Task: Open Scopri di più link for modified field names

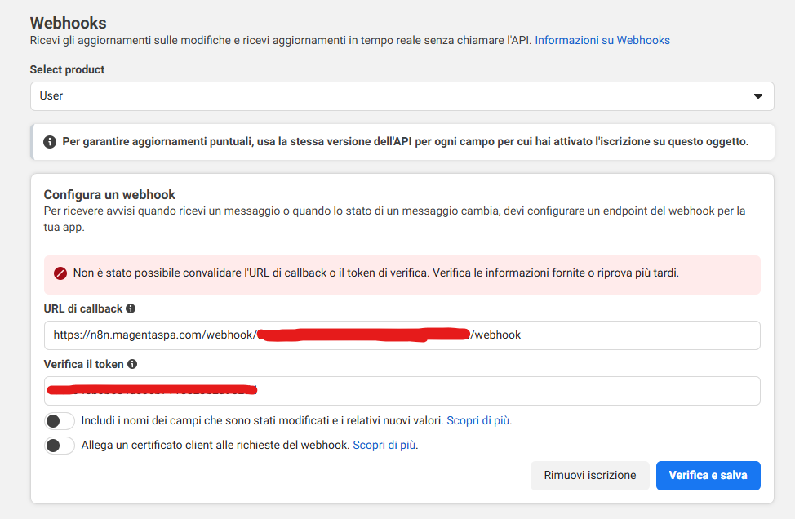Action: pos(478,421)
